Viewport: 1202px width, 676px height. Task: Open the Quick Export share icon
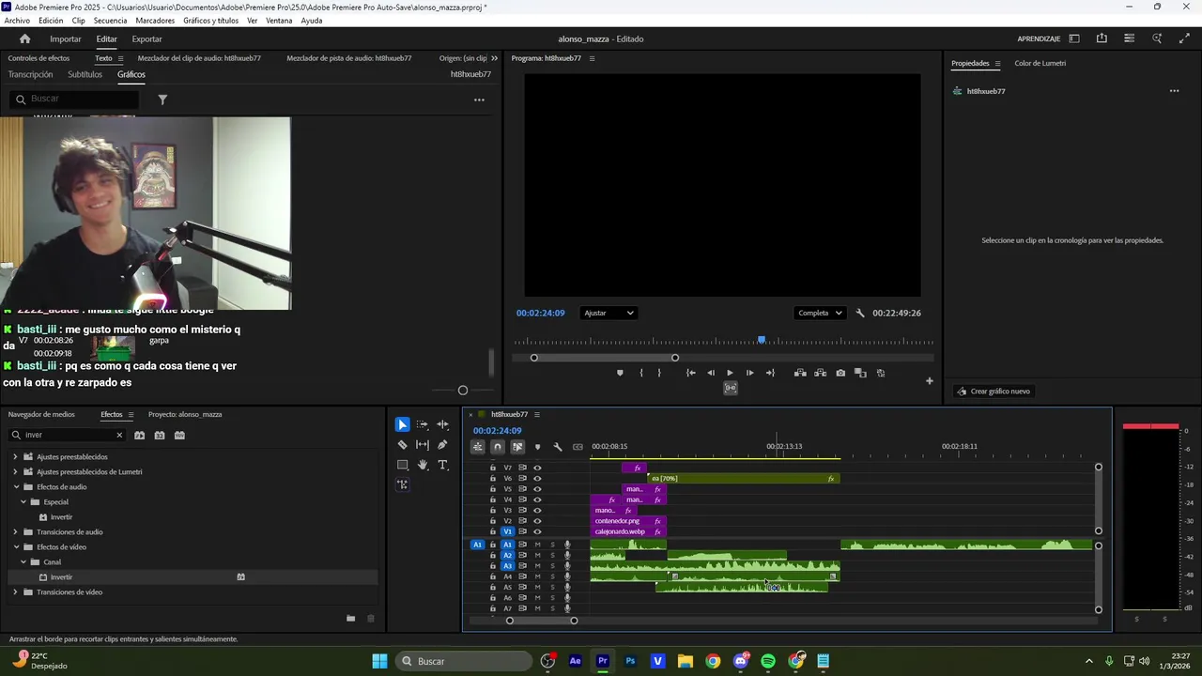click(x=1102, y=38)
